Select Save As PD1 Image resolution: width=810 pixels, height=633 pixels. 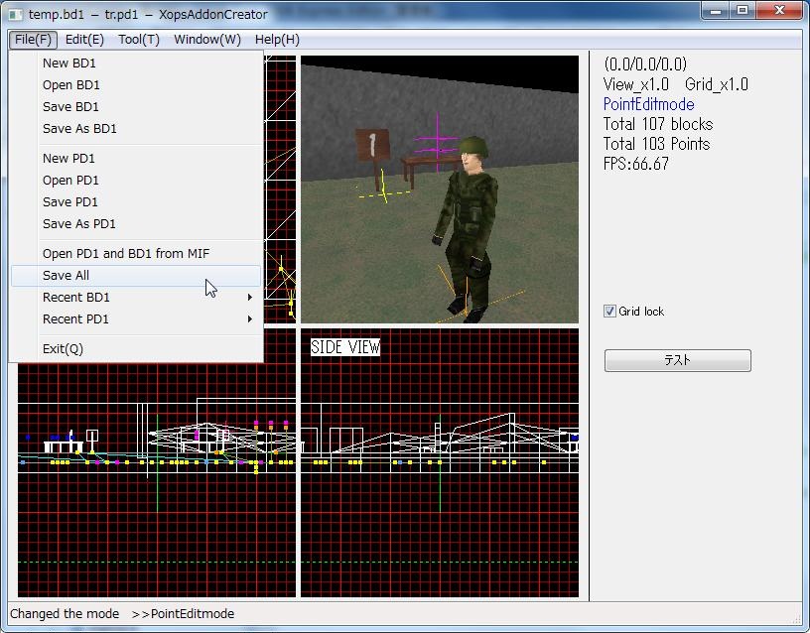tap(136, 224)
